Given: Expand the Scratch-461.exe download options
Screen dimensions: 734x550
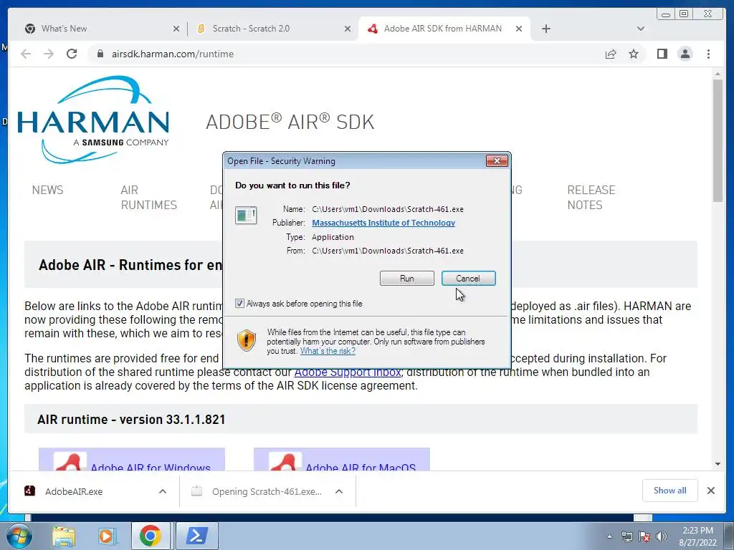Looking at the screenshot, I should tap(339, 491).
